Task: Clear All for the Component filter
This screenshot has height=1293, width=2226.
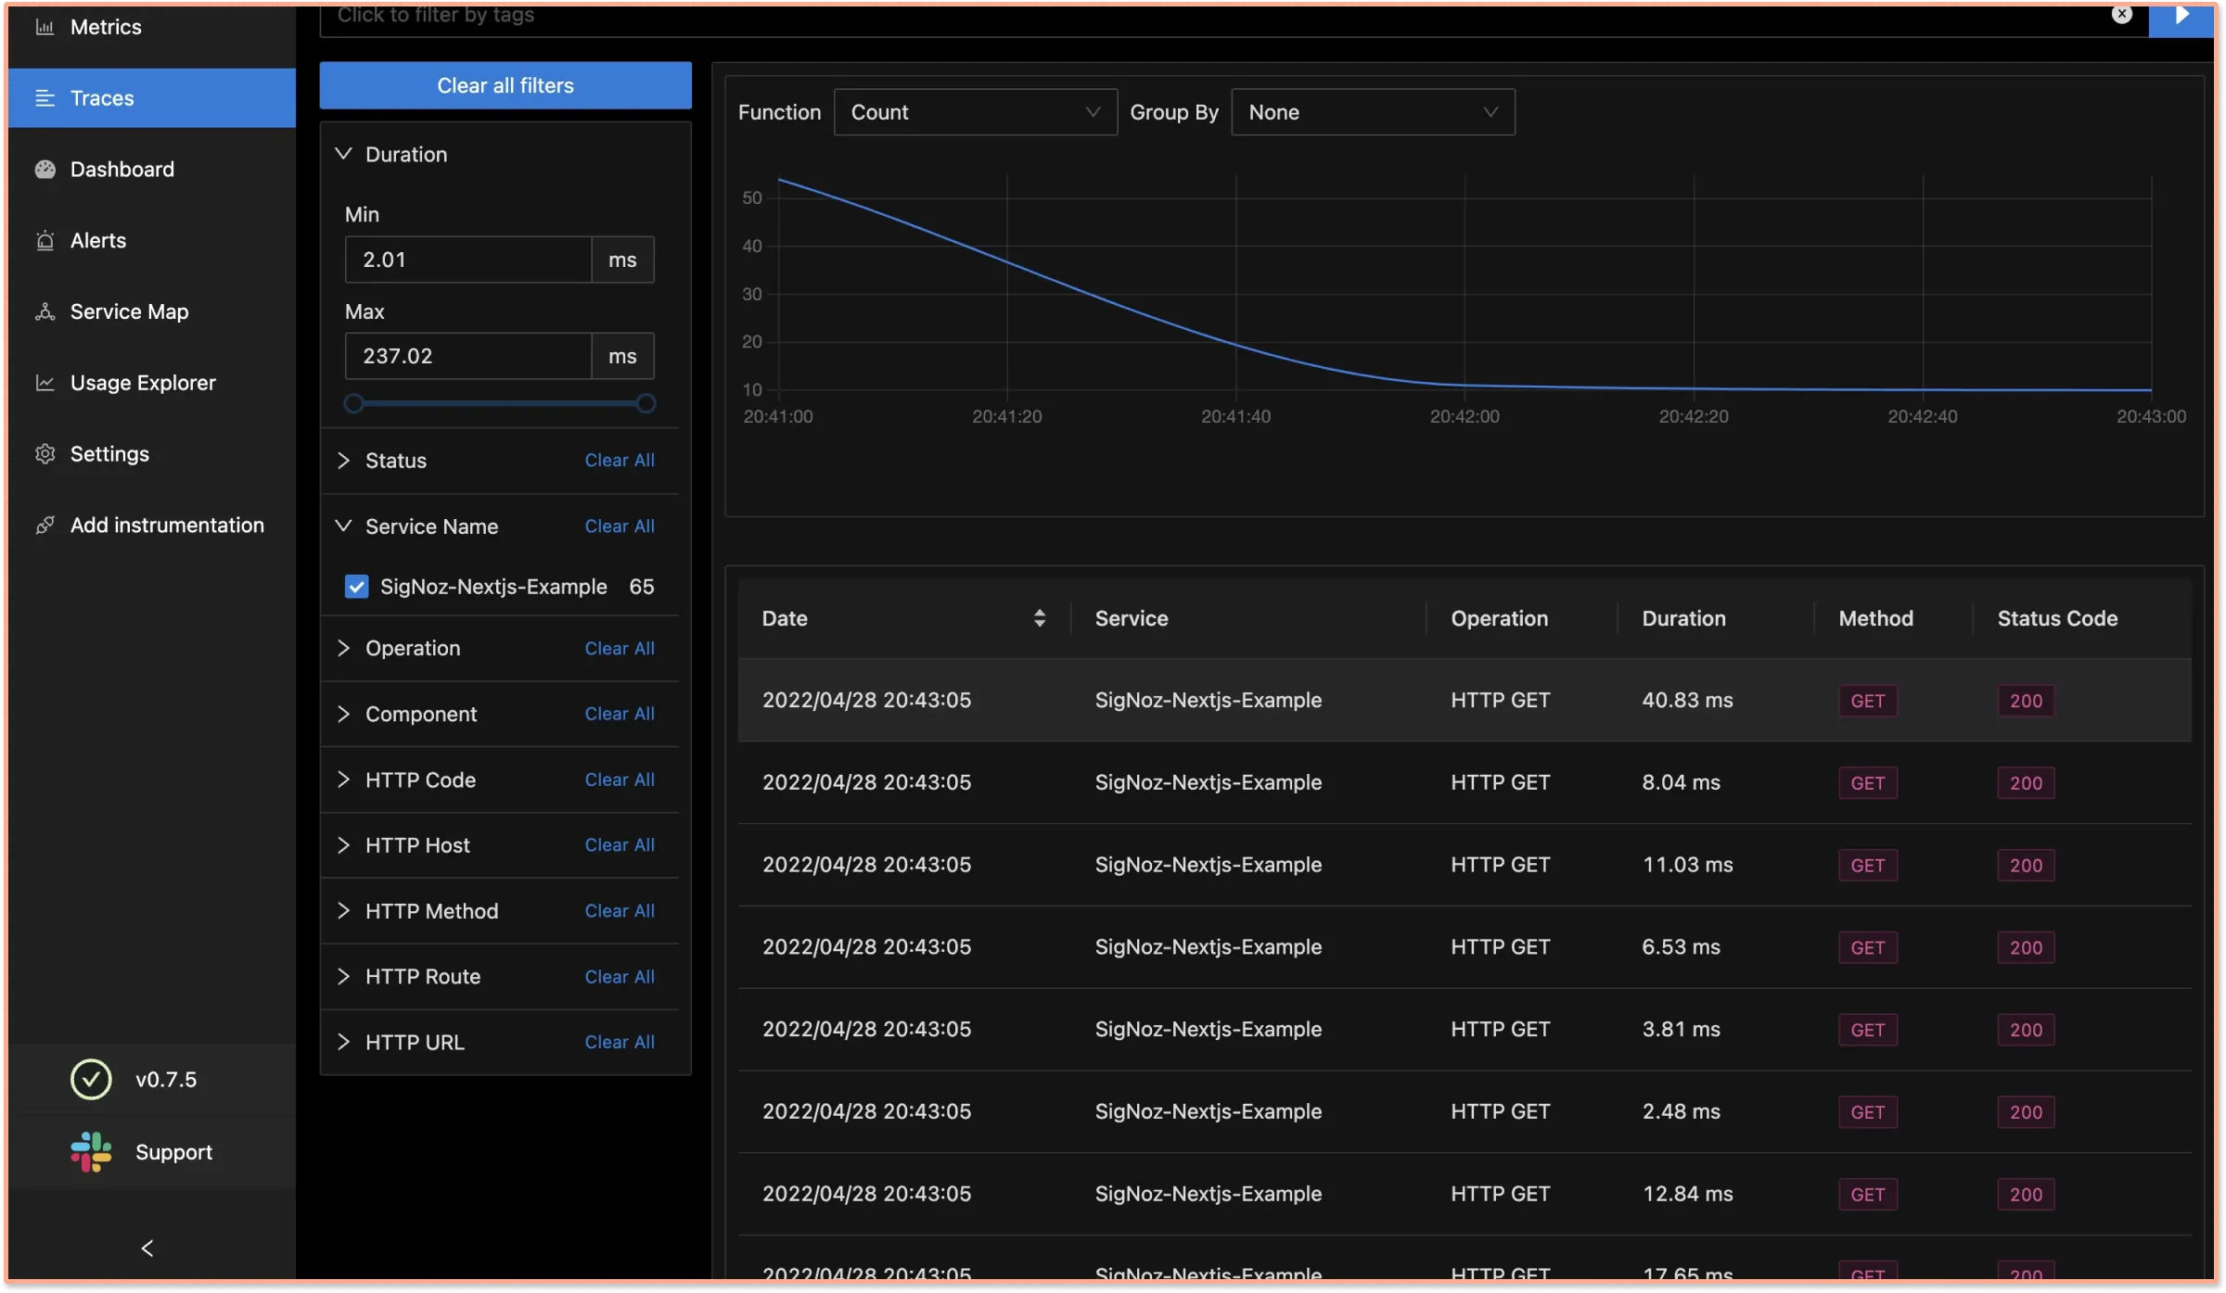Action: [x=620, y=714]
